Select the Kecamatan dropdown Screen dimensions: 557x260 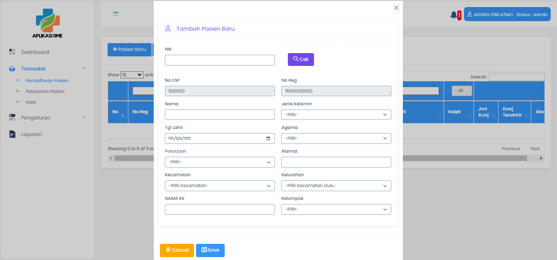coord(220,186)
